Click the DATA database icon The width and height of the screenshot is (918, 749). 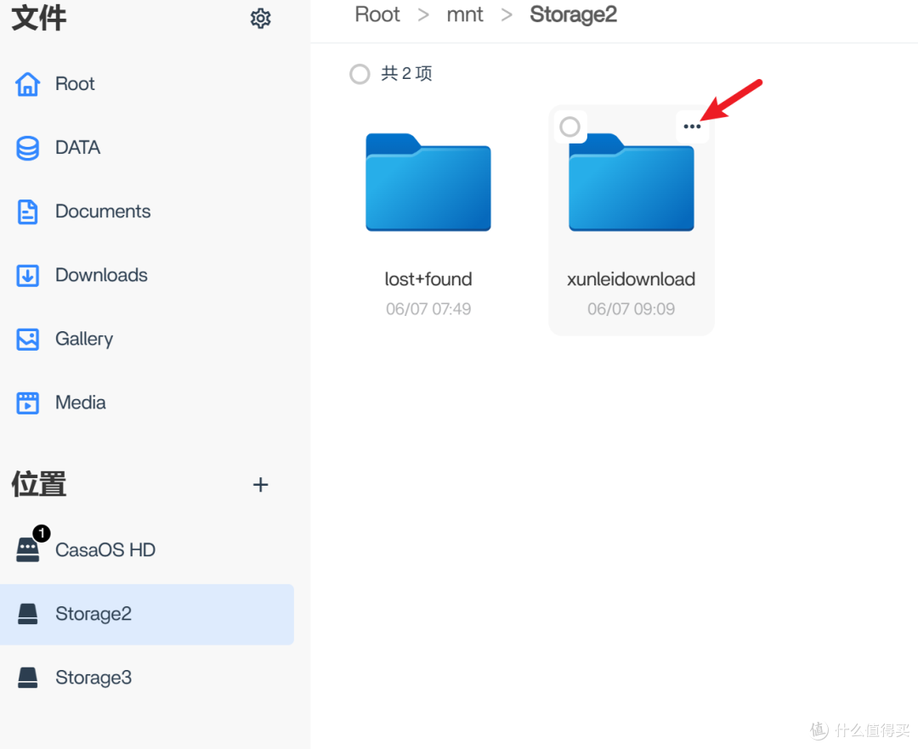[28, 148]
